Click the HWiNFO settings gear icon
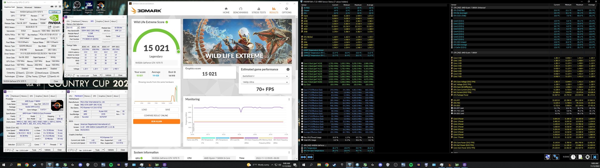Viewport: 600px width, 168px height. [x=587, y=157]
